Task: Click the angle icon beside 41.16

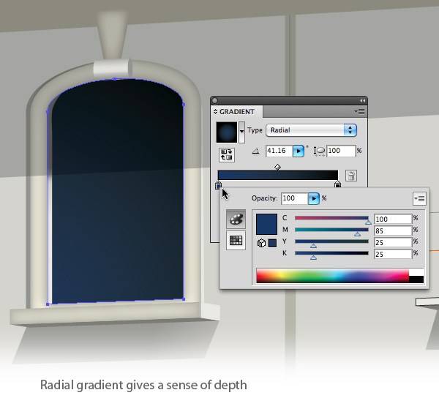Action: click(x=255, y=151)
